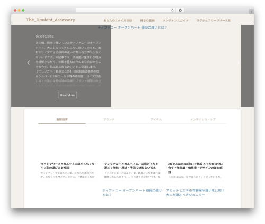Click excerpt 「eteとJouete、何が違うの？」
The width and height of the screenshot is (265, 224).
tap(195, 177)
